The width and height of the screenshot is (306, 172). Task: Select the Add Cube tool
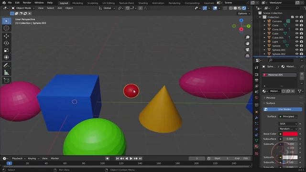click(x=6, y=80)
